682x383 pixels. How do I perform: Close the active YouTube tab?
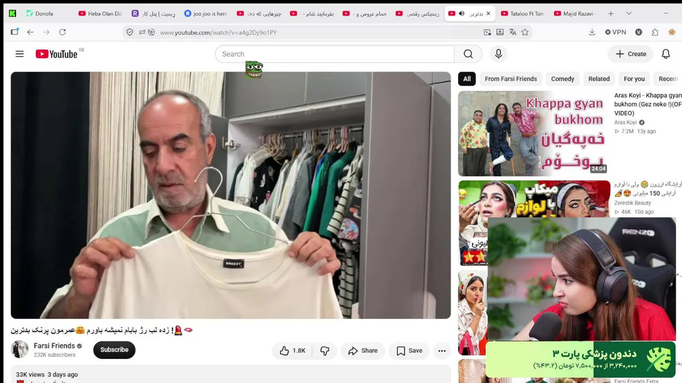(x=488, y=13)
